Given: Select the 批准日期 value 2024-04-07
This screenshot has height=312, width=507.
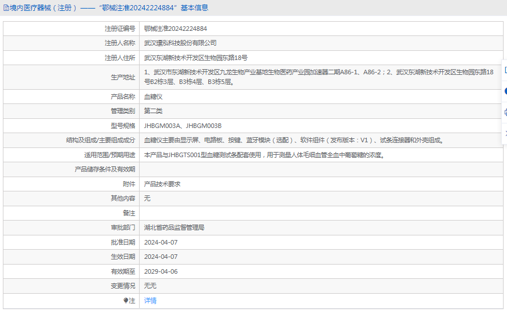Looking at the screenshot, I should click(x=161, y=242).
